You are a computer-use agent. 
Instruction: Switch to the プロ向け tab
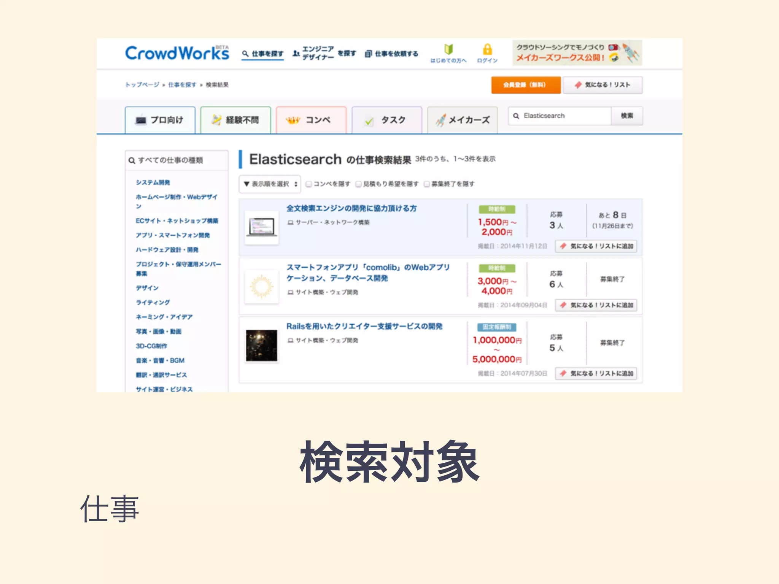click(x=160, y=120)
